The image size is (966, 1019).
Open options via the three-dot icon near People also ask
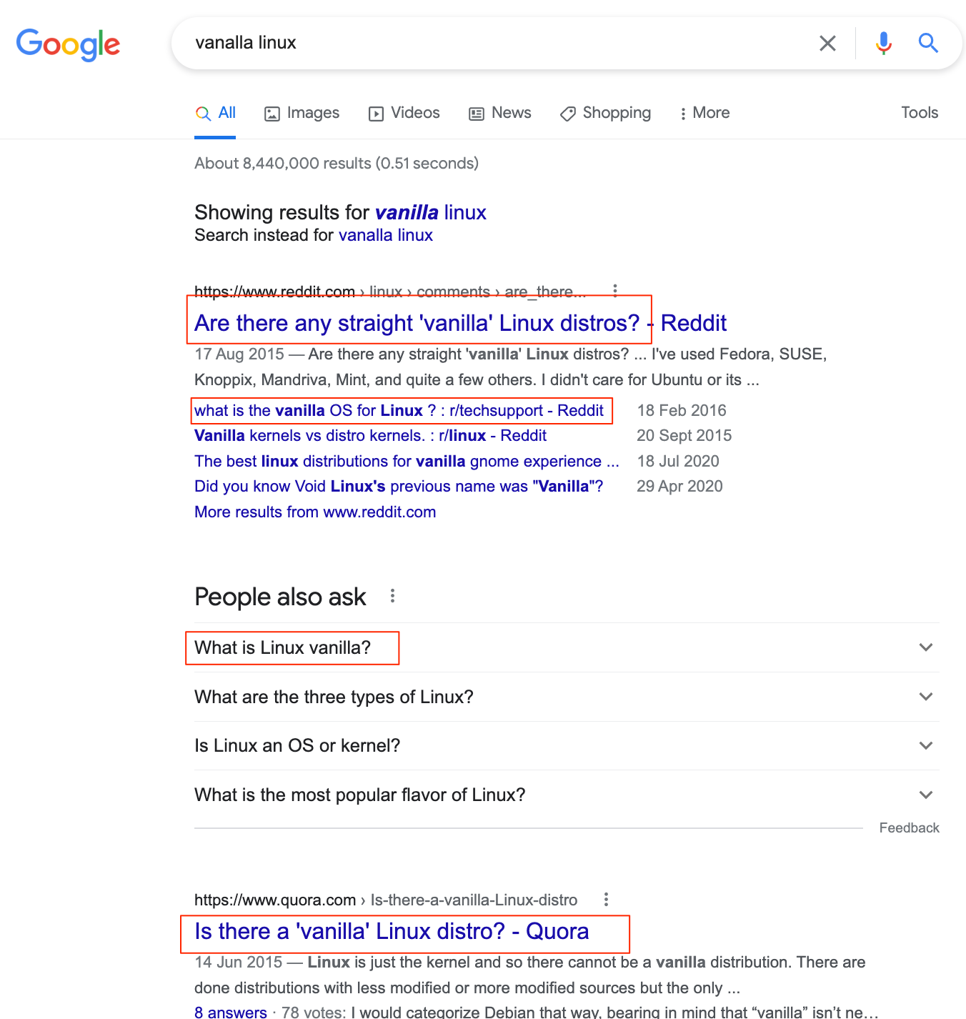tap(392, 595)
